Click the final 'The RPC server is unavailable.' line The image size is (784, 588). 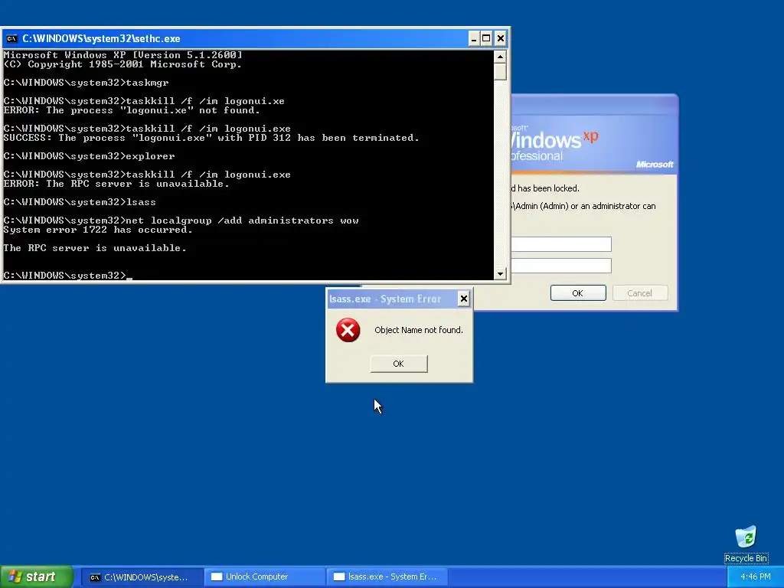[x=94, y=248]
